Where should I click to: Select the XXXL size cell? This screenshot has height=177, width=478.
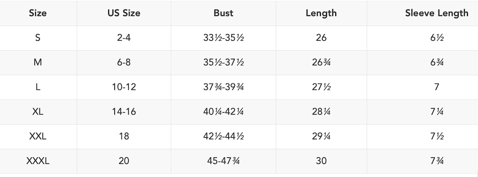[x=38, y=161]
